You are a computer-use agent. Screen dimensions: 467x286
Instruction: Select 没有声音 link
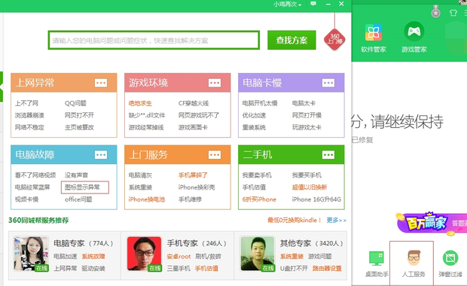pyautogui.click(x=76, y=175)
